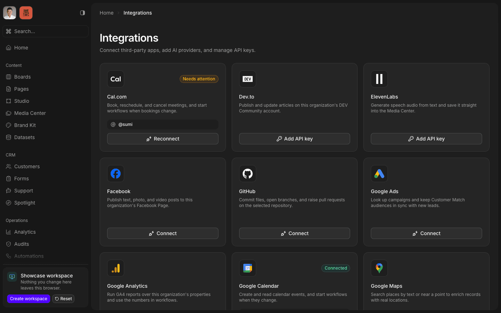Viewport: 501px width, 313px height.
Task: Reset the showcase workspace
Action: pyautogui.click(x=63, y=299)
